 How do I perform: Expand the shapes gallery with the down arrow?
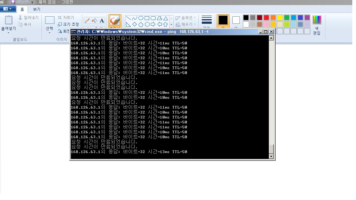(171, 24)
